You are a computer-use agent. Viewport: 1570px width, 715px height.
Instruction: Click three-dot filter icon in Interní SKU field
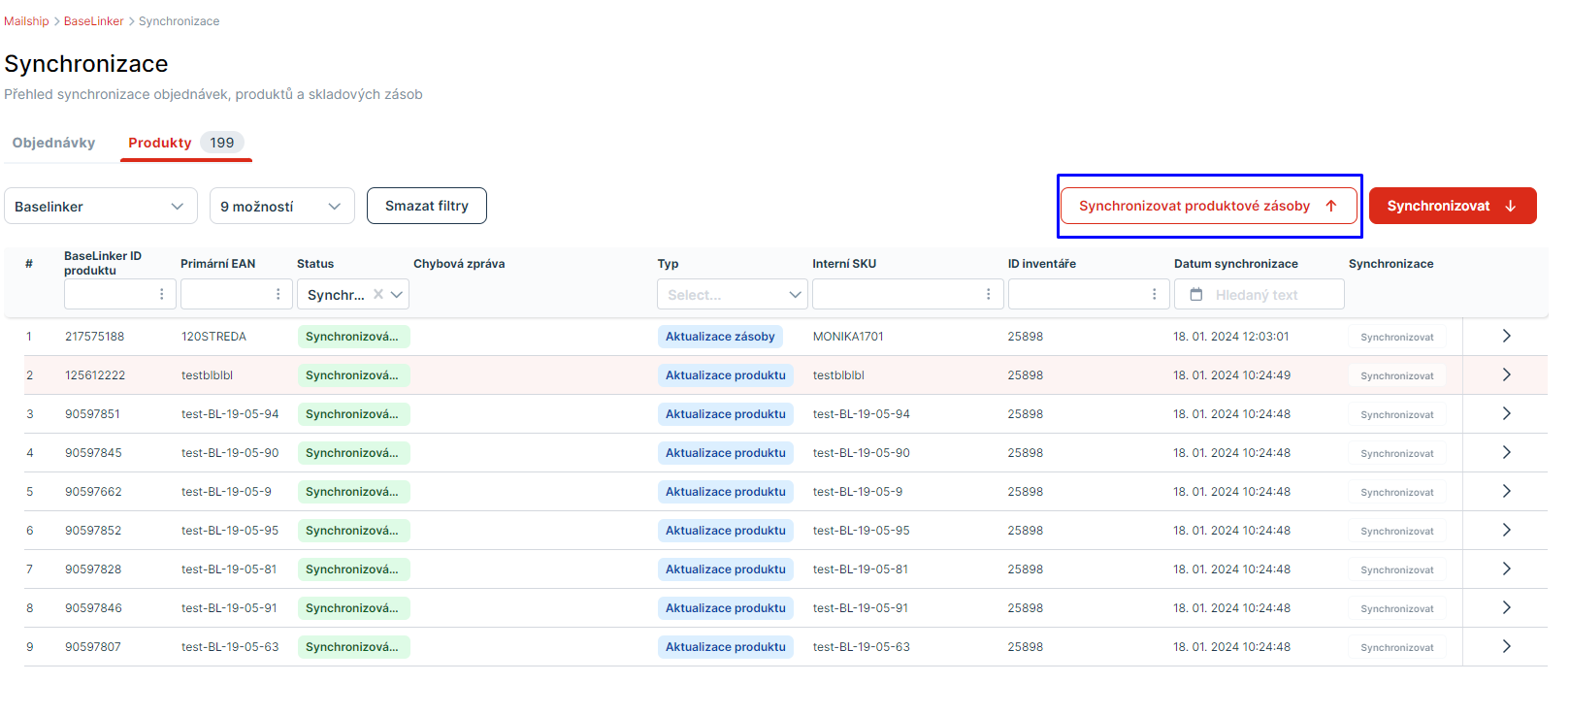(988, 294)
